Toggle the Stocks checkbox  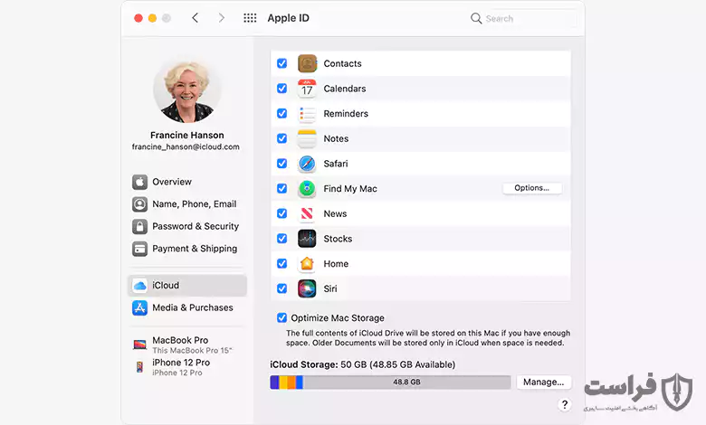pyautogui.click(x=281, y=239)
